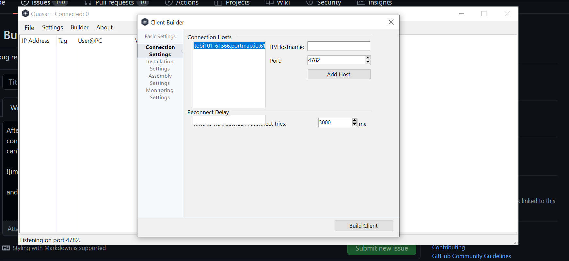This screenshot has width=569, height=261.
Task: Open the GitHub Community Guidelines link
Action: pyautogui.click(x=471, y=256)
